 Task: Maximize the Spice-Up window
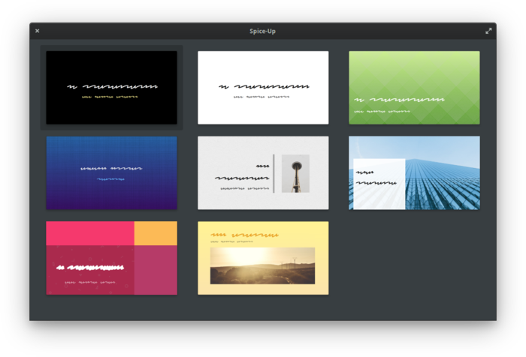[488, 31]
